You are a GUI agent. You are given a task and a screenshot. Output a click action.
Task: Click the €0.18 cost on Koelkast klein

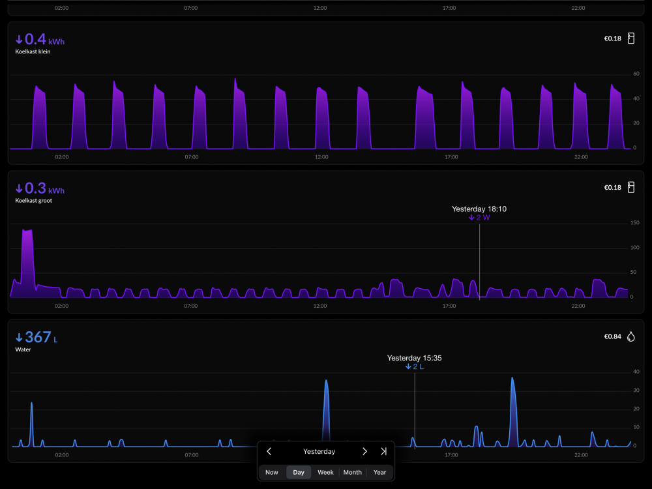[612, 38]
